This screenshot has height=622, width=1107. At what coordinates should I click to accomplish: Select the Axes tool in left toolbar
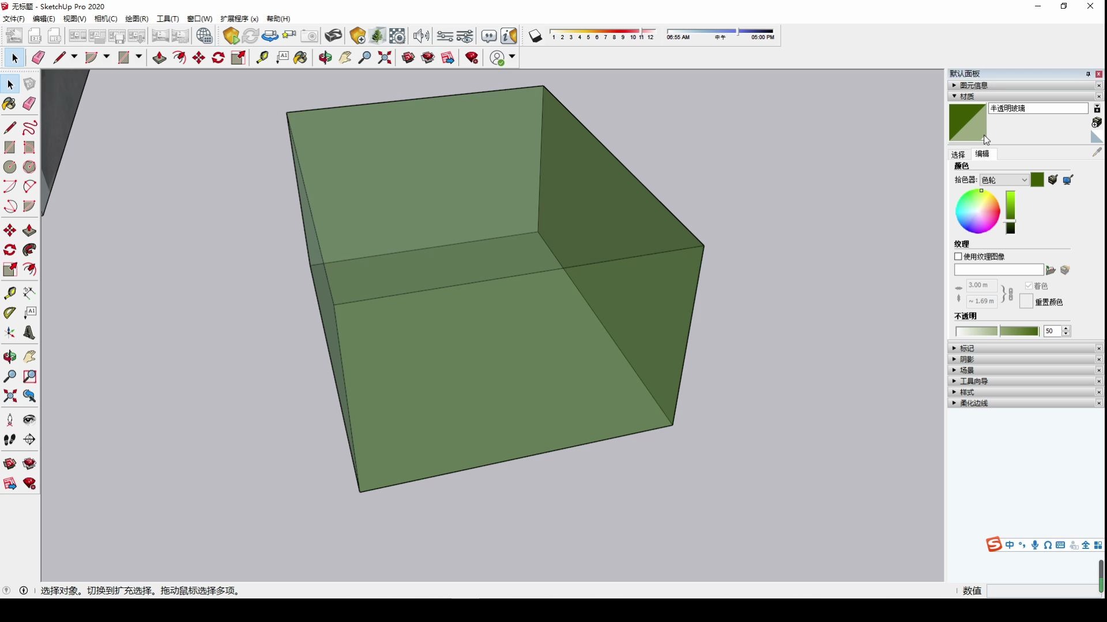10,333
